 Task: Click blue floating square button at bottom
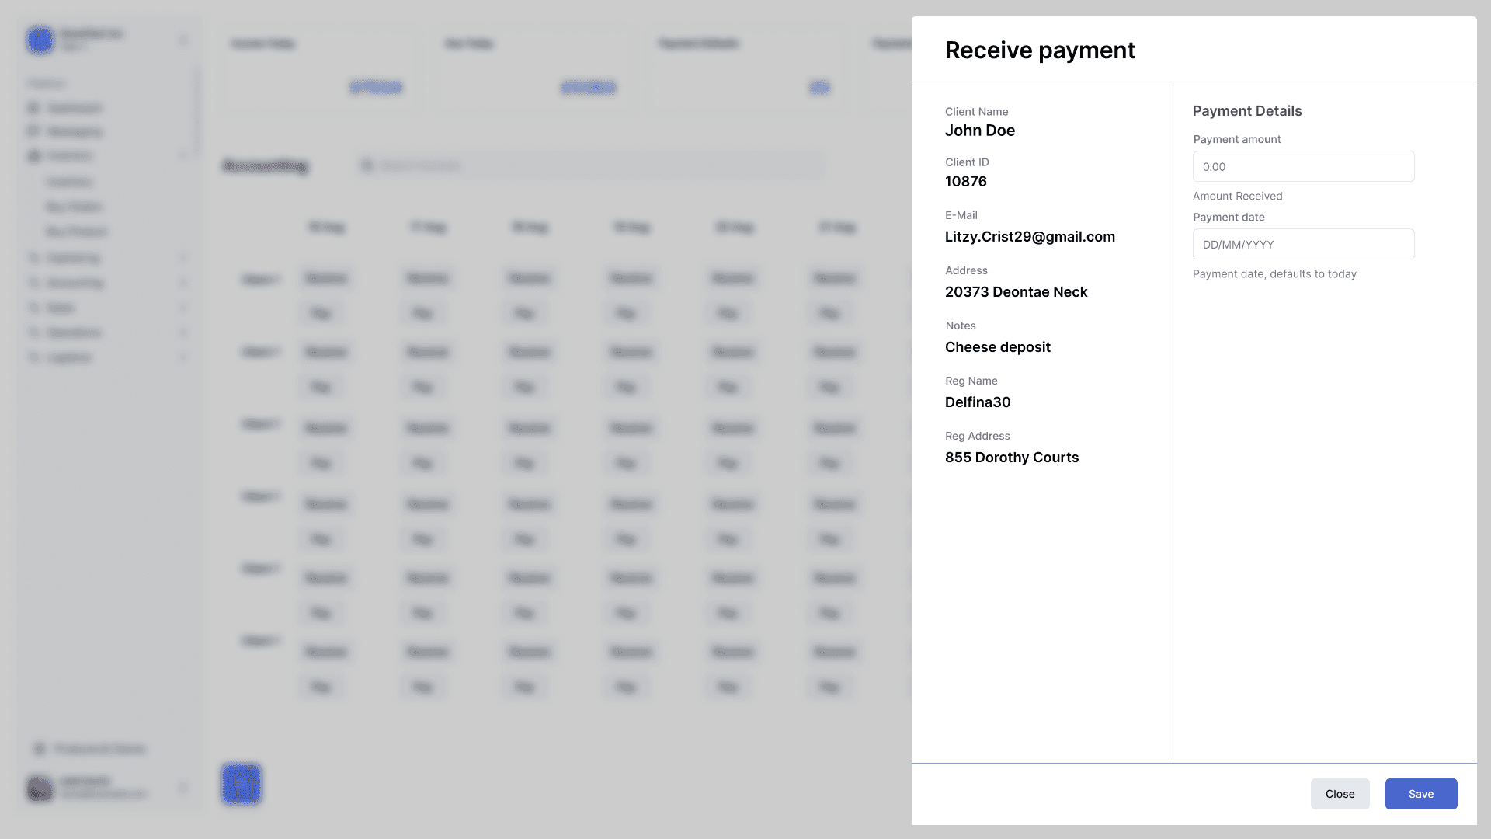(x=242, y=784)
